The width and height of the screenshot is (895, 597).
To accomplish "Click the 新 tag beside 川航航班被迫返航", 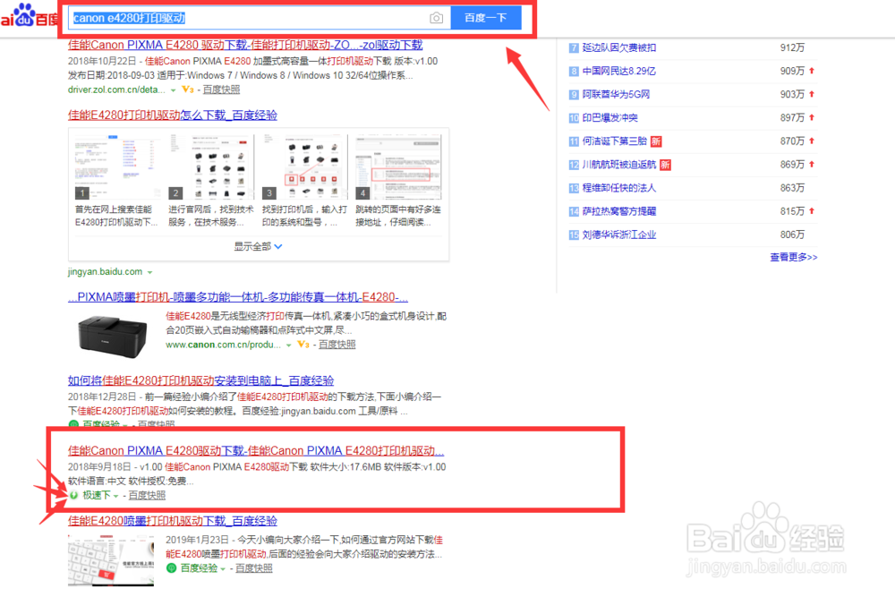I will click(665, 165).
